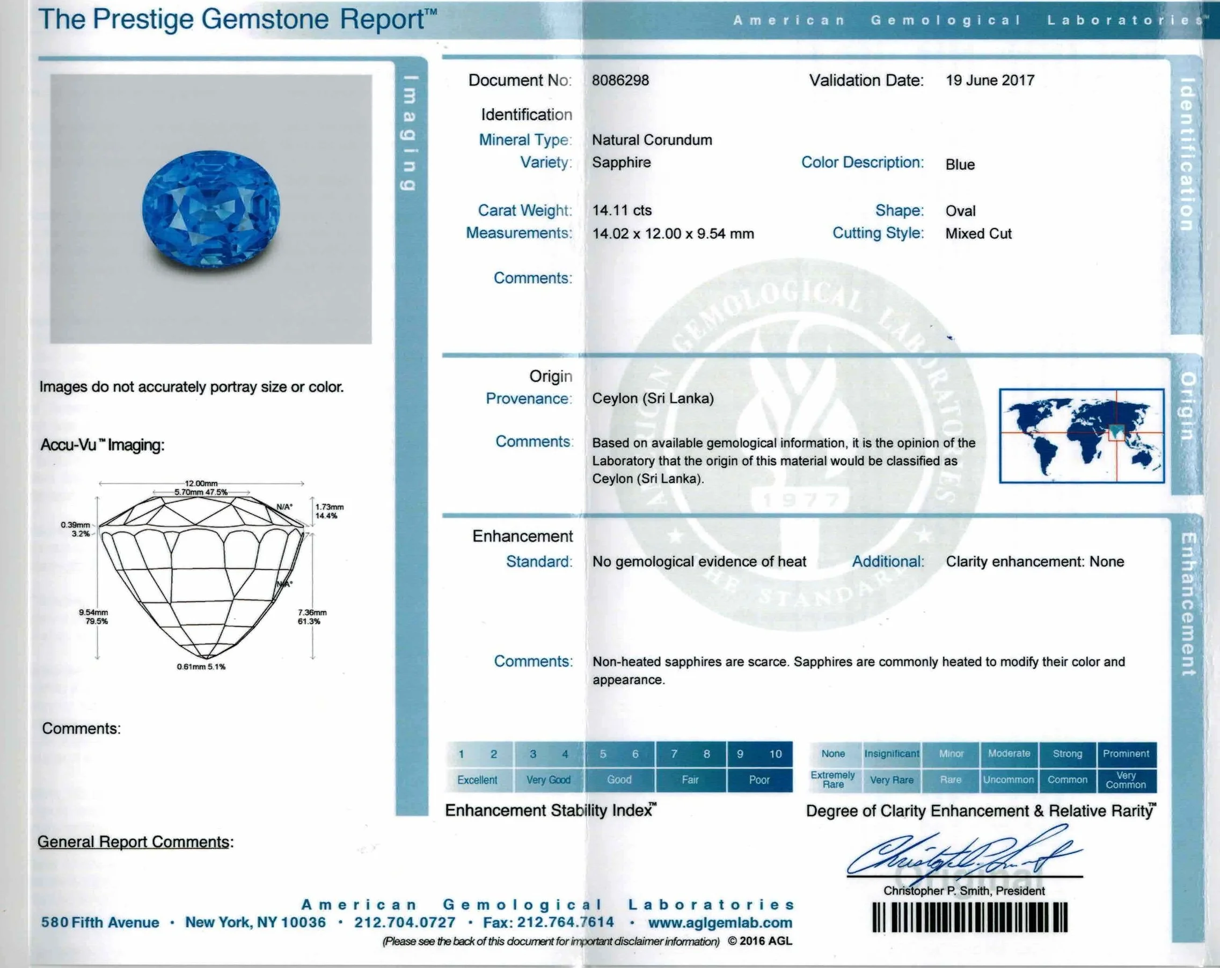1220x968 pixels.
Task: Click the 'Fair' stability index cell
Action: point(690,780)
